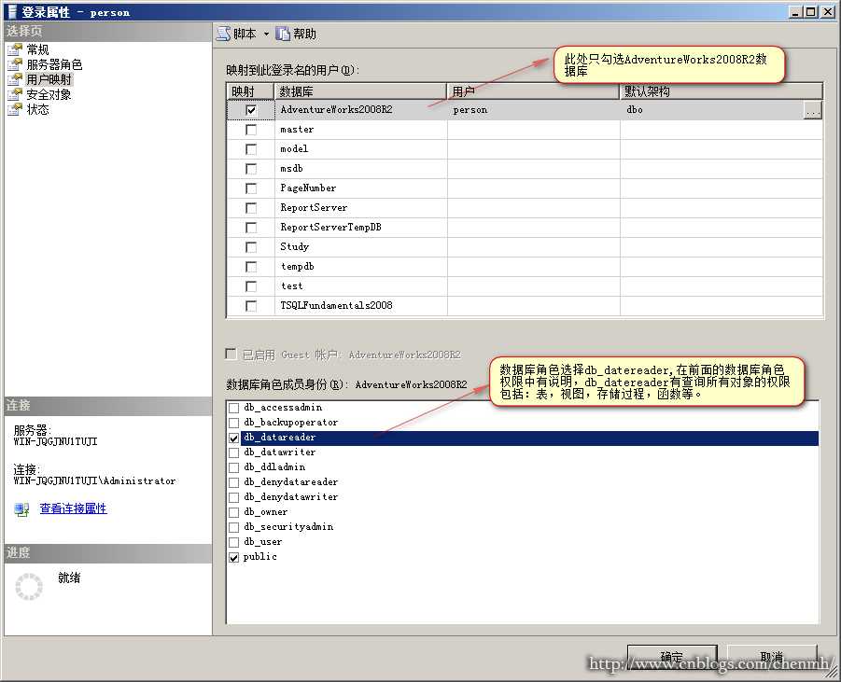Click the dbo default schema cell
The image size is (841, 682).
click(x=712, y=110)
